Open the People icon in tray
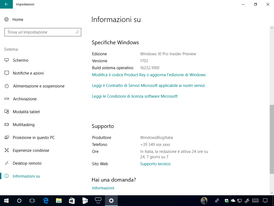Image resolution: width=274 pixels, height=206 pixels. click(217, 201)
